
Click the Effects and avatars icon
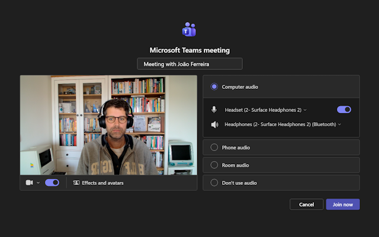76,182
